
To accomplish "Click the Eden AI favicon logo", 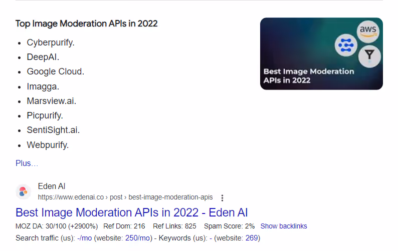I will point(24,191).
